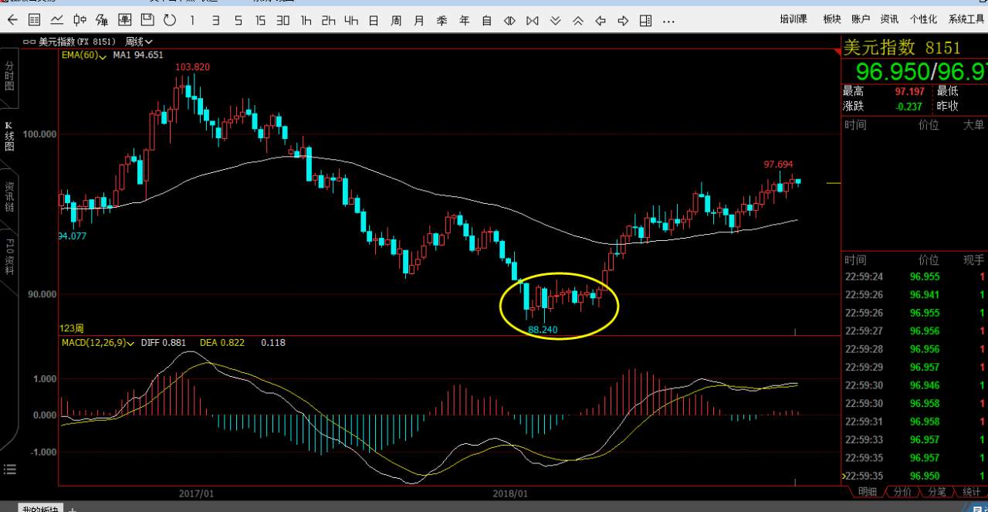Select the 1h timeframe
This screenshot has height=512, width=988.
[306, 21]
